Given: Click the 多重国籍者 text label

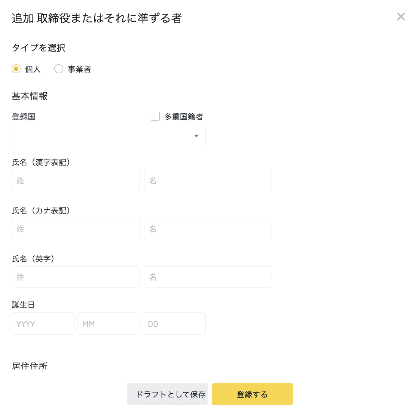Looking at the screenshot, I should coord(184,117).
